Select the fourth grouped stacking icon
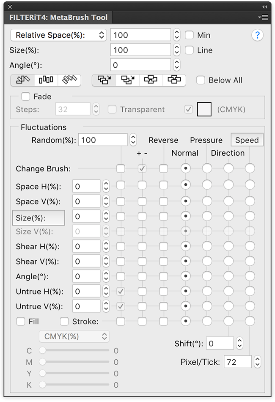 point(174,80)
